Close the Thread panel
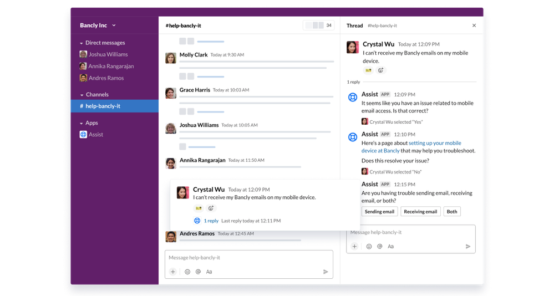Screen dimensions: 554x296 [x=474, y=25]
